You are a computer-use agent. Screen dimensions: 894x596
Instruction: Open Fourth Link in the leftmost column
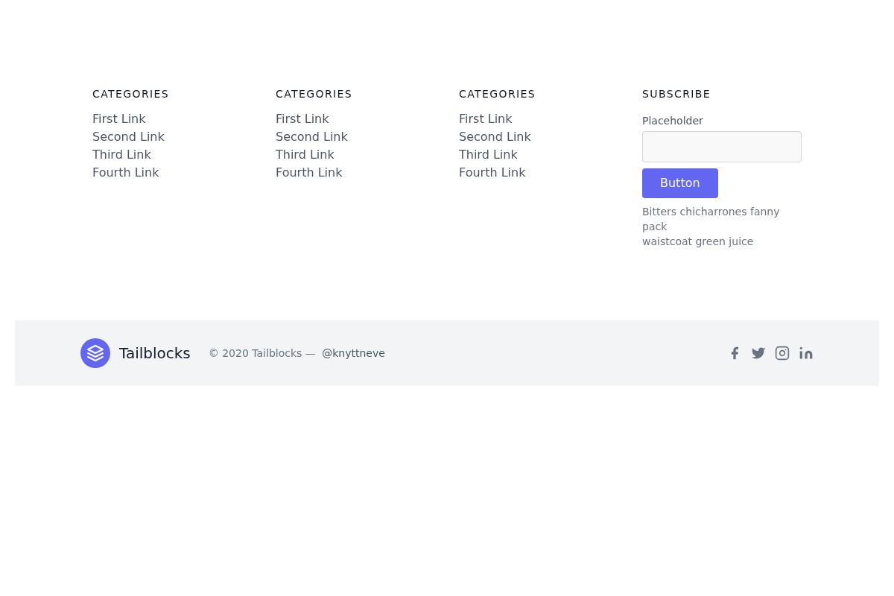[x=125, y=172]
